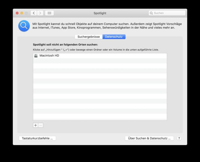Minimize the Spotlight preferences window
200x162 pixels.
(x=22, y=13)
